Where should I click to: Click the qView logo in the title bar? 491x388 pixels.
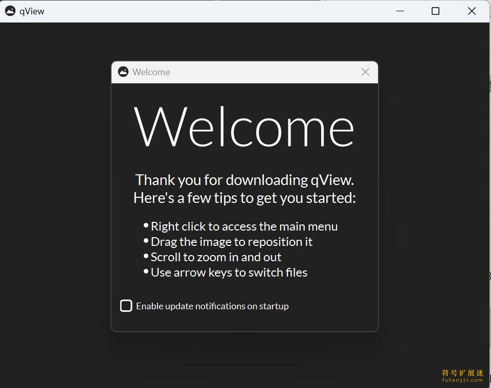coord(10,10)
